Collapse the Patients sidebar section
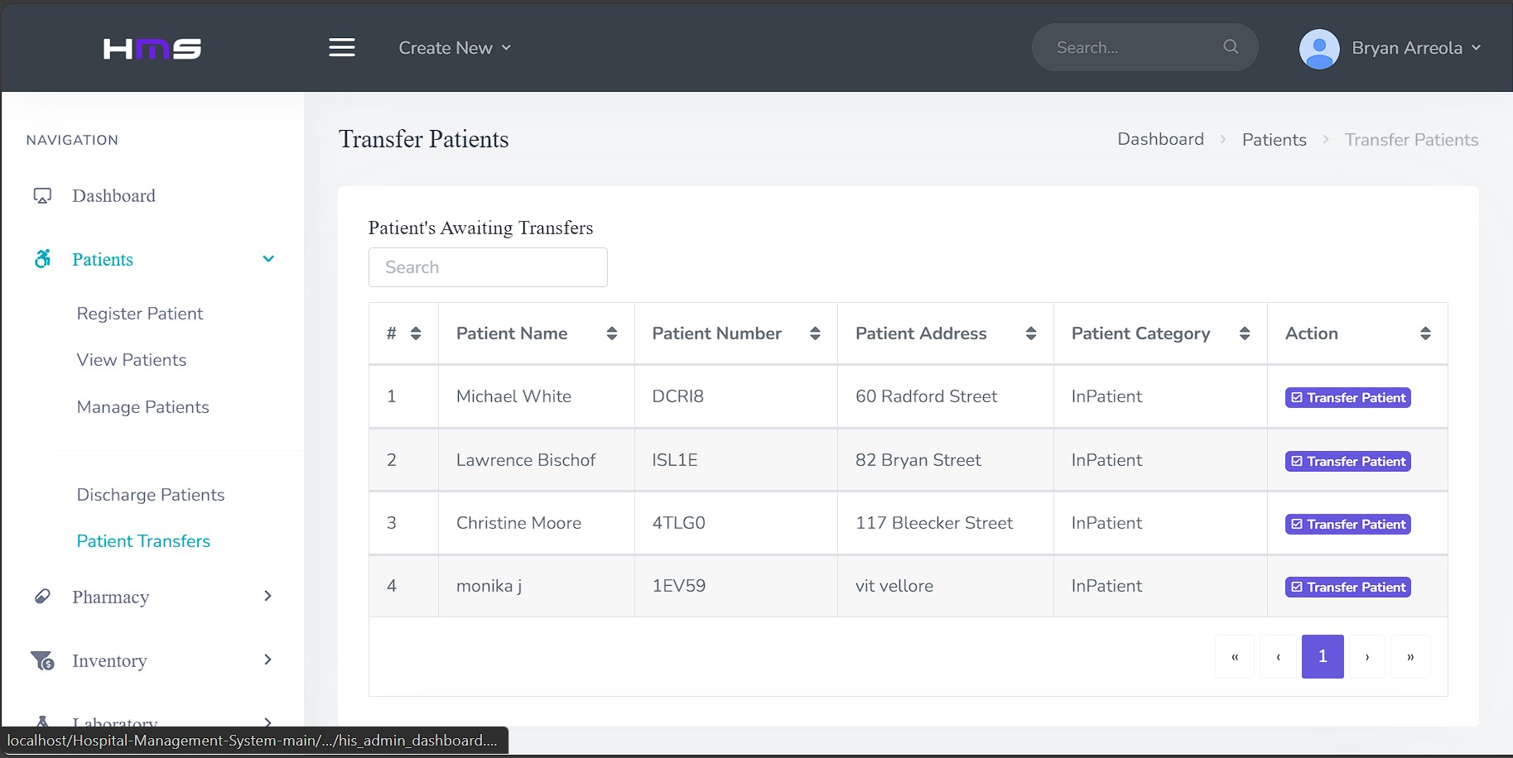Viewport: 1513px width, 758px height. [x=267, y=259]
